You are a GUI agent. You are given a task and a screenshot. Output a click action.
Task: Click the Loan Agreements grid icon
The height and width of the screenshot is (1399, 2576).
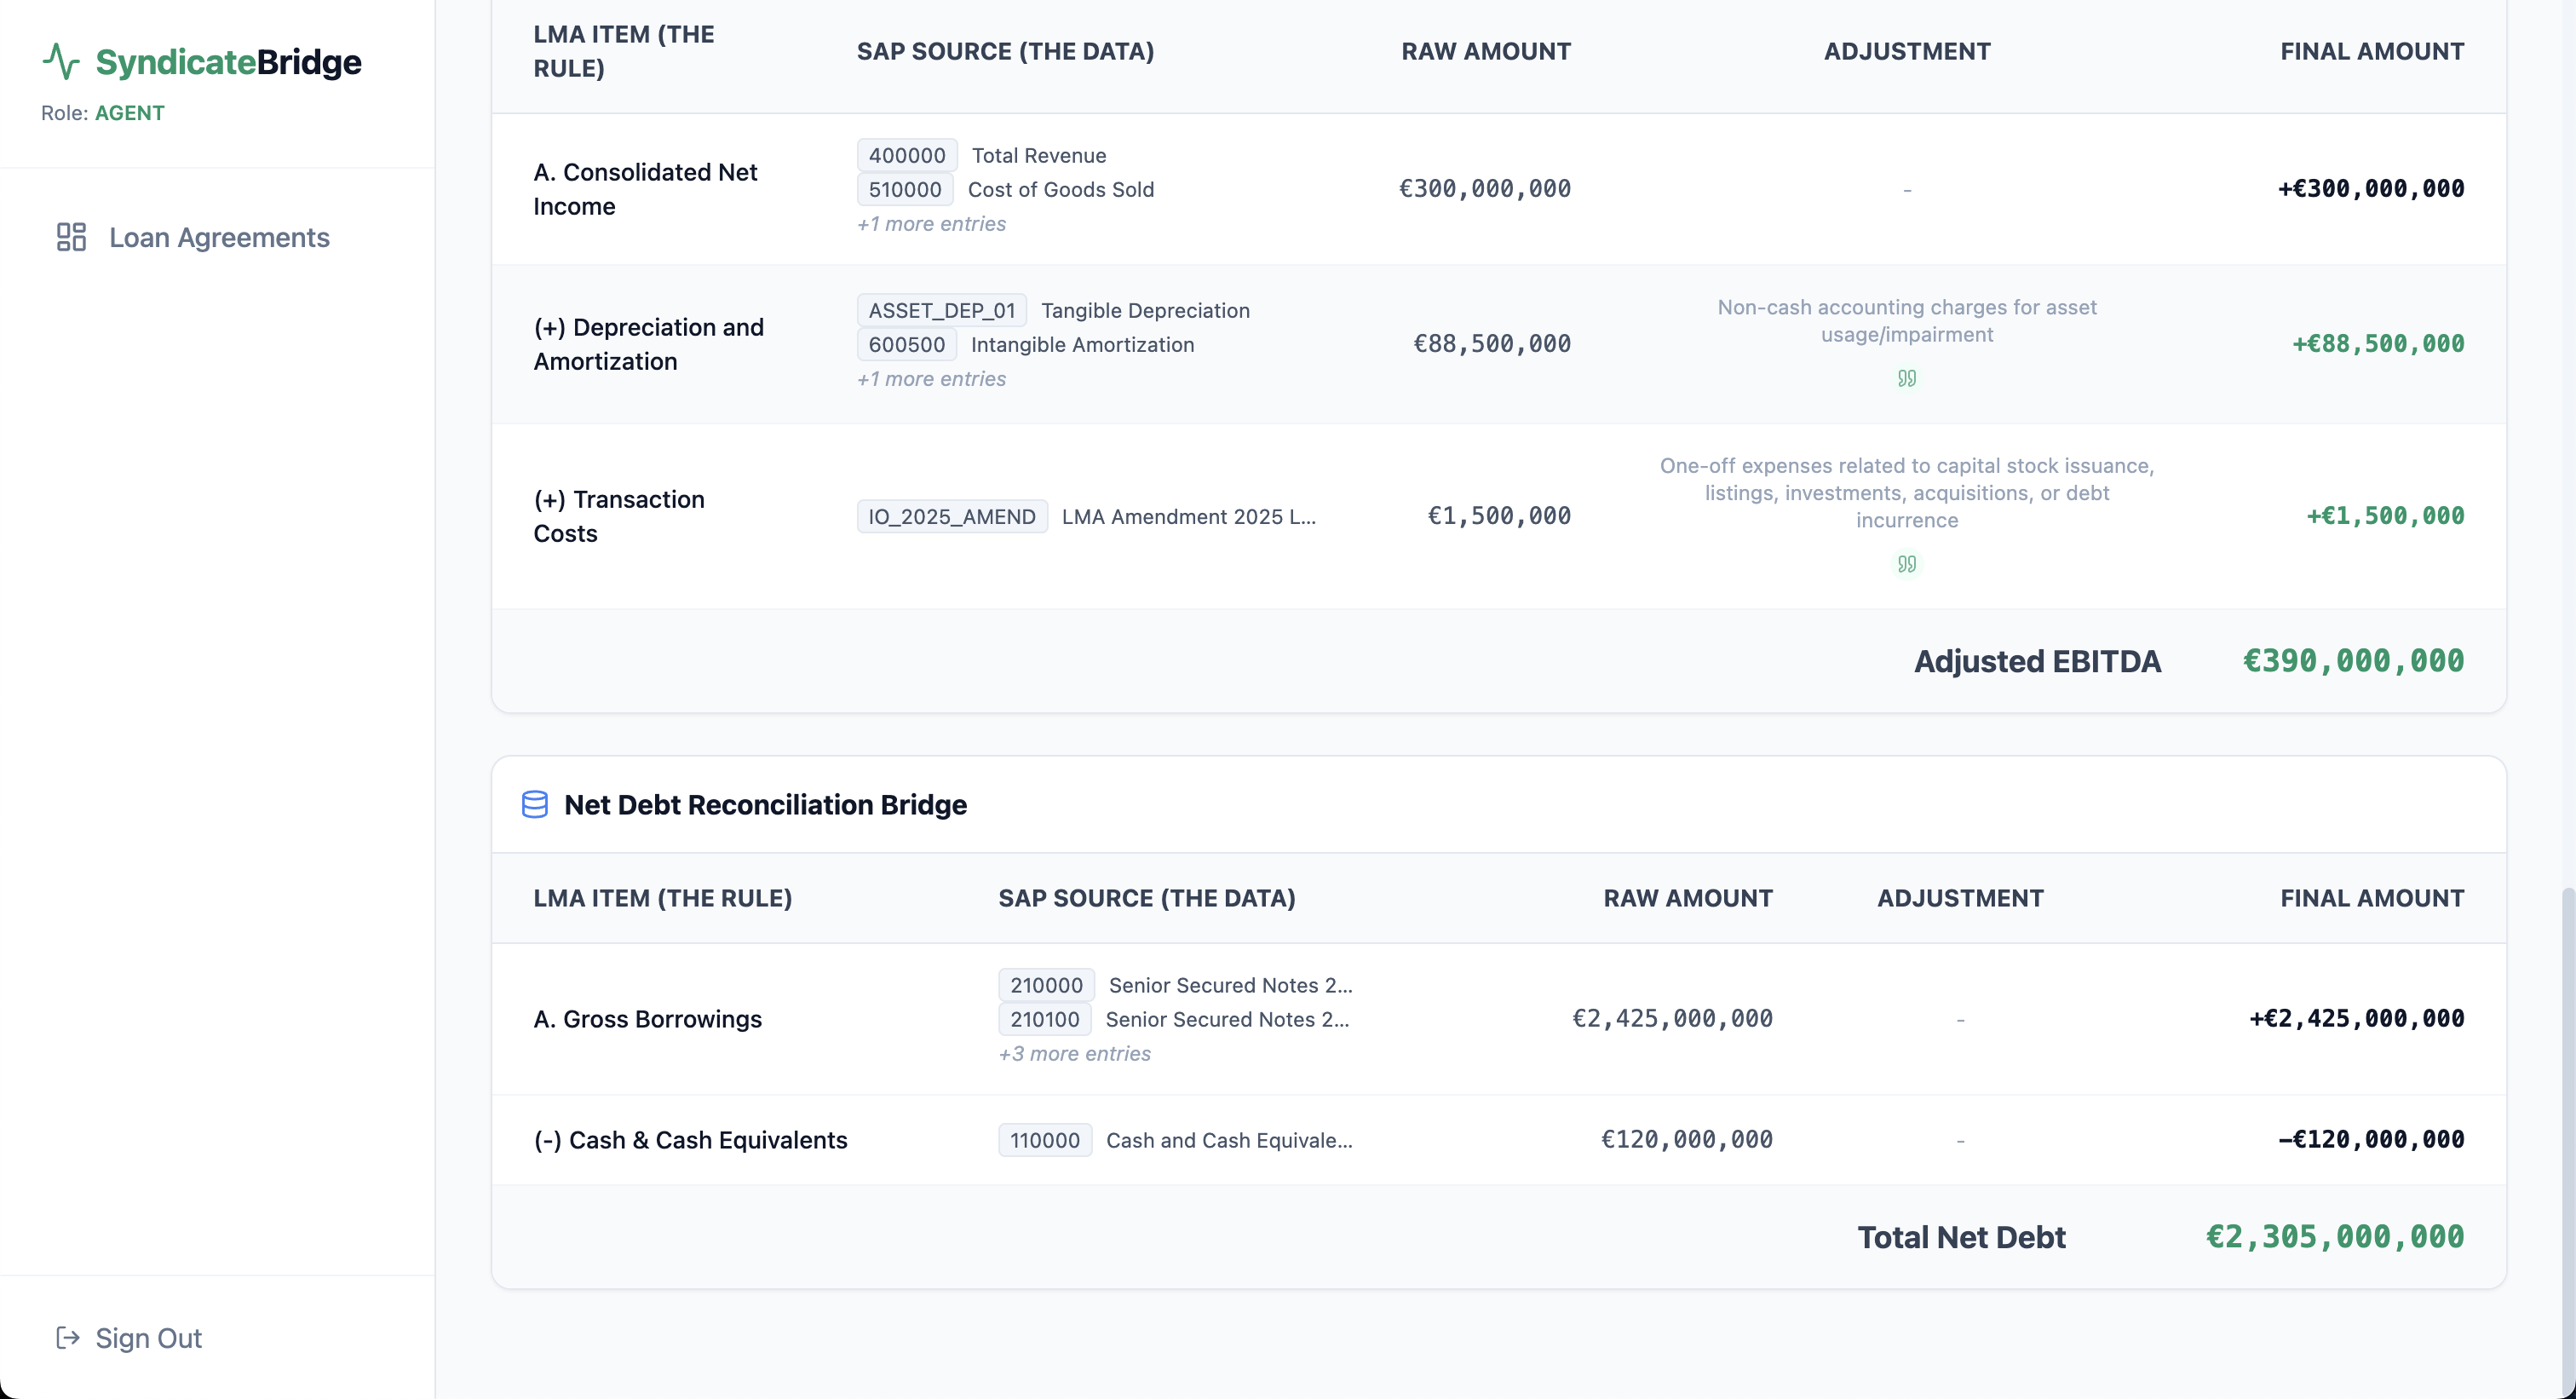[x=71, y=237]
